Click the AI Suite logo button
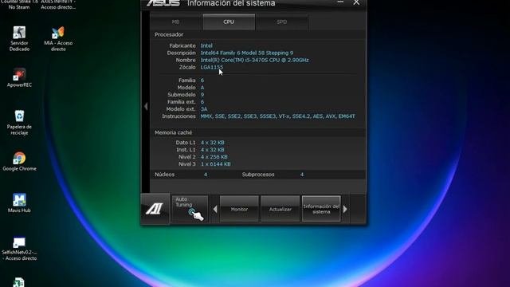This screenshot has height=287, width=510. coord(155,209)
